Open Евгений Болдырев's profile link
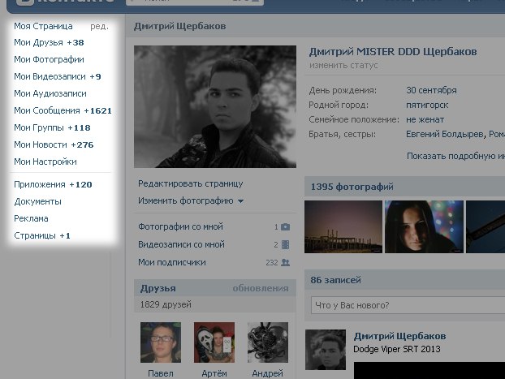The width and height of the screenshot is (505, 379). coord(445,134)
